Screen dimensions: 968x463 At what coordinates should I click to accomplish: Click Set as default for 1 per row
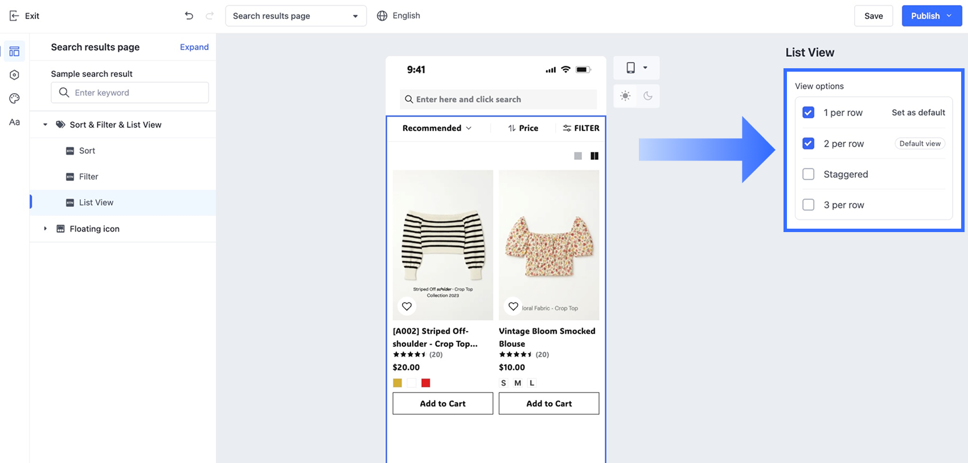(x=918, y=113)
